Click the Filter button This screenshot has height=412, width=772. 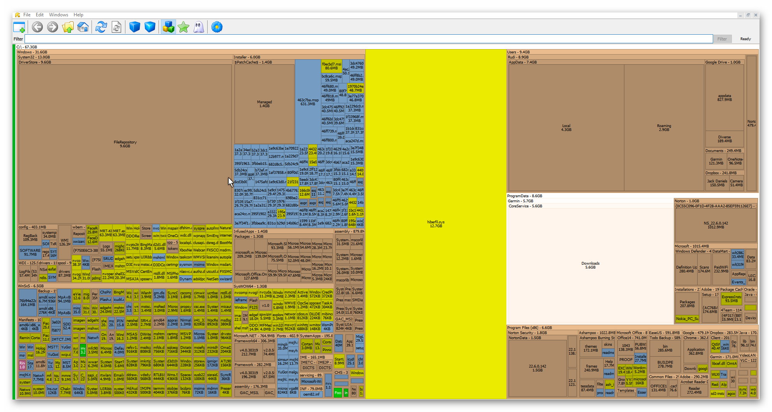coord(722,39)
